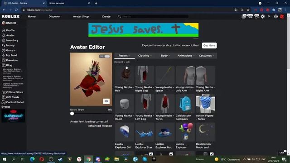290x163 pixels.
Task: Open the Robux icon in header
Action: [262, 16]
